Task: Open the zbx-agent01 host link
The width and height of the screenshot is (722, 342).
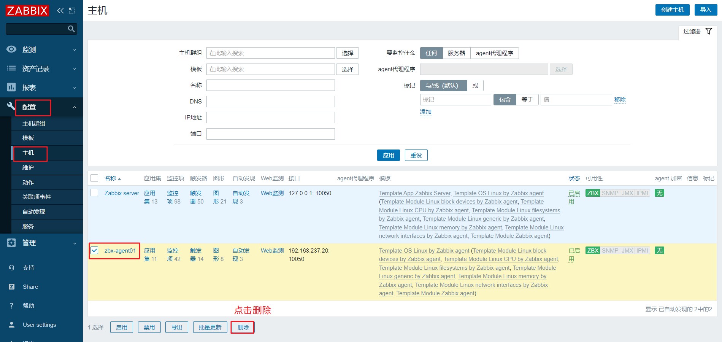Action: (120, 251)
